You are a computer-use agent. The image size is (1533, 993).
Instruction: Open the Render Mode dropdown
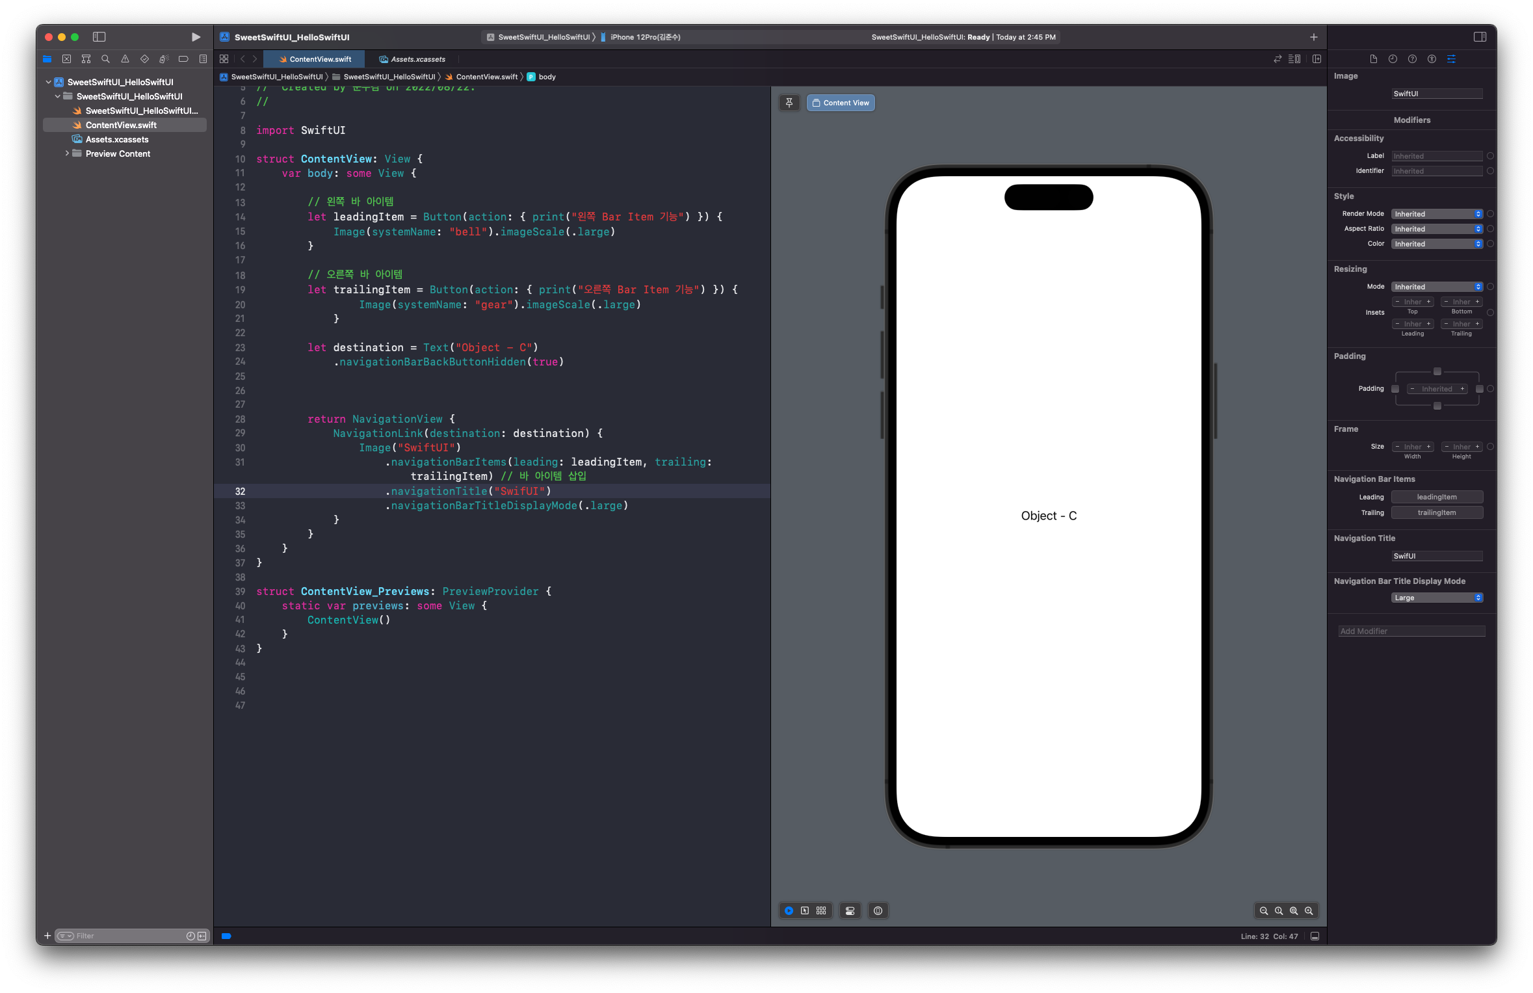coord(1437,214)
